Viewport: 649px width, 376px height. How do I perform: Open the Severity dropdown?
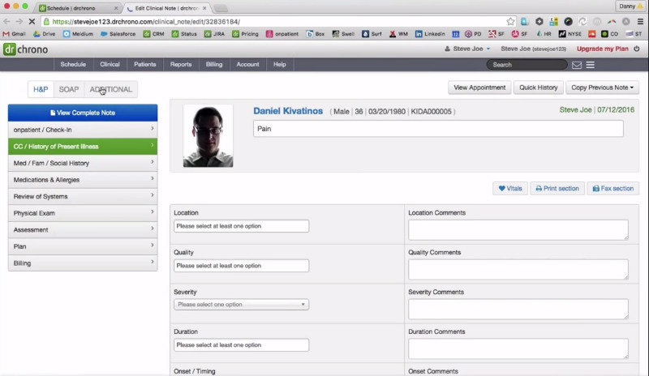tap(241, 305)
